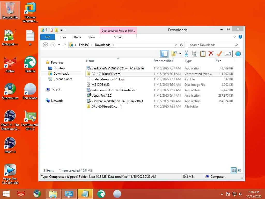Click Pale Moon desktop icon

(30, 91)
